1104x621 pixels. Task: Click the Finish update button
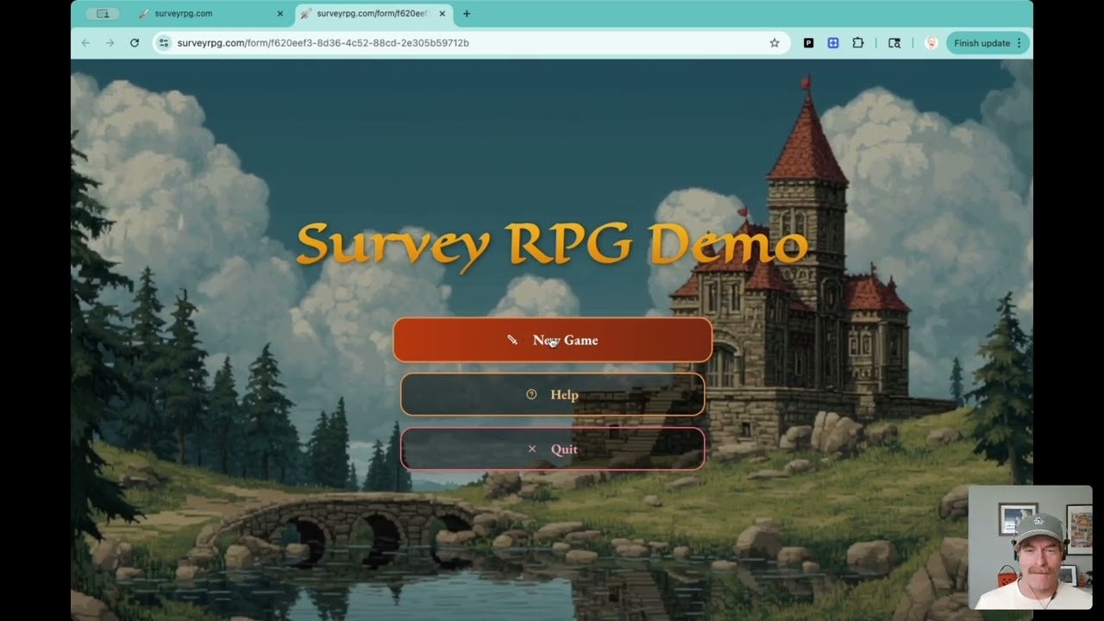click(x=981, y=42)
